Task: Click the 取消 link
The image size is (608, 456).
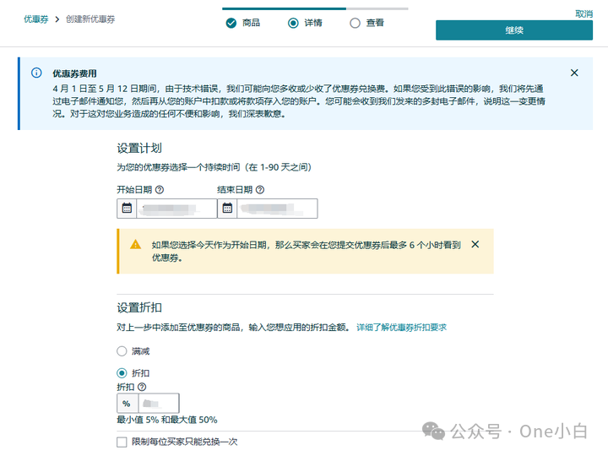Action: pyautogui.click(x=584, y=14)
